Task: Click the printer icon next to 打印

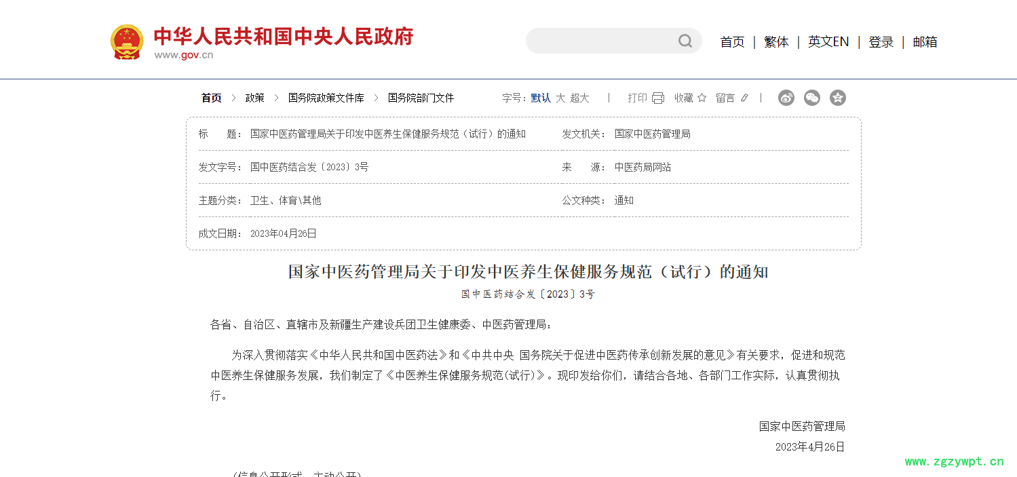Action: tap(657, 98)
